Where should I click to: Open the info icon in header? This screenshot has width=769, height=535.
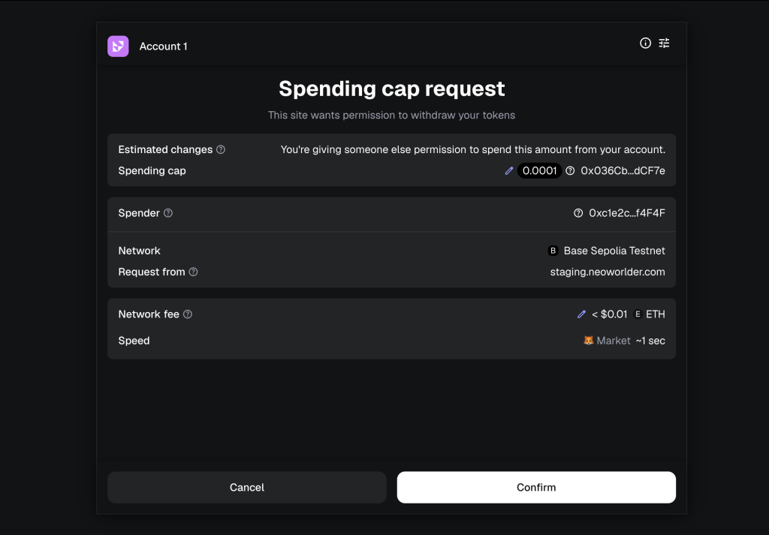coord(645,44)
